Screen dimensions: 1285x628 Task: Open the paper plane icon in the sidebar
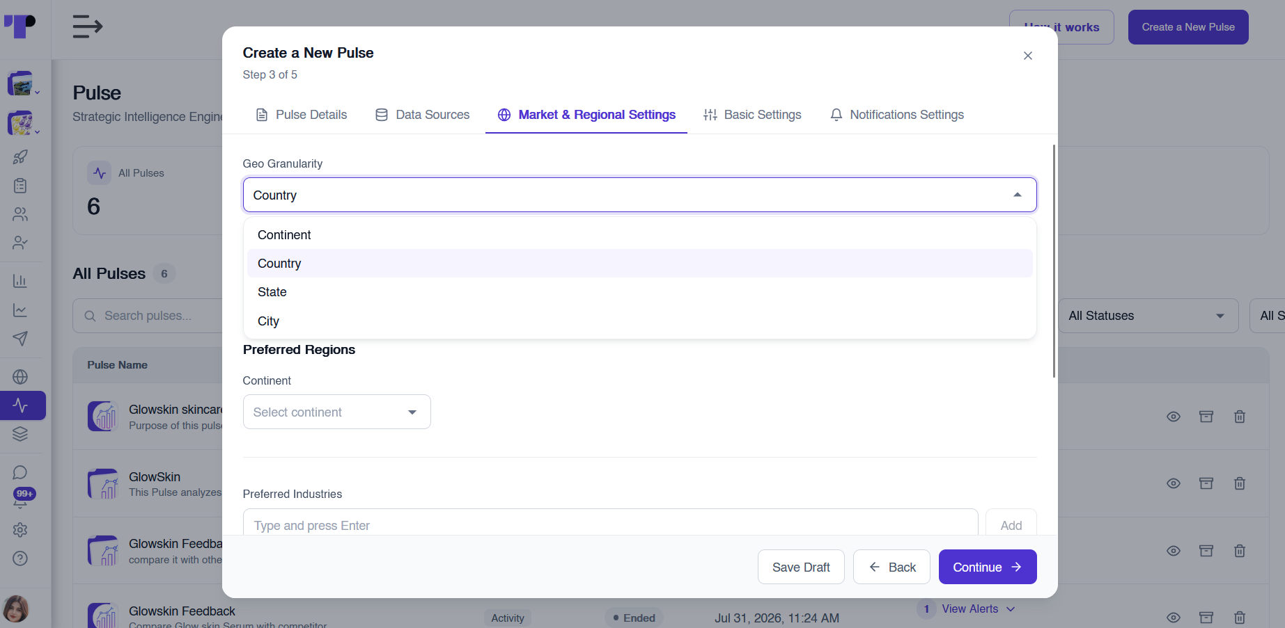click(20, 339)
